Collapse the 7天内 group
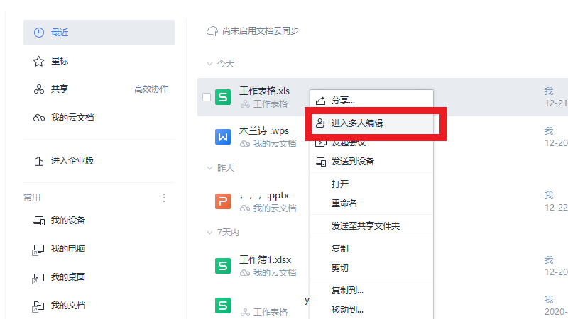Viewport: 568px width, 319px height. coord(209,233)
